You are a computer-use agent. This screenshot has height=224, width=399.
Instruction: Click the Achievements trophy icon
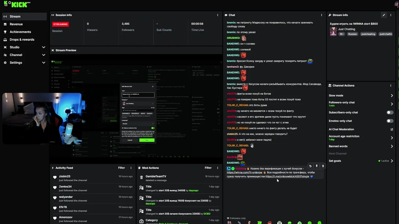(x=5, y=32)
